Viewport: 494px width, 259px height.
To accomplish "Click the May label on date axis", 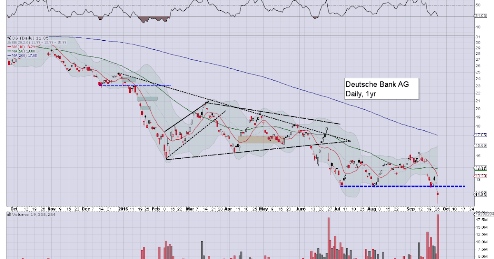I will point(264,208).
